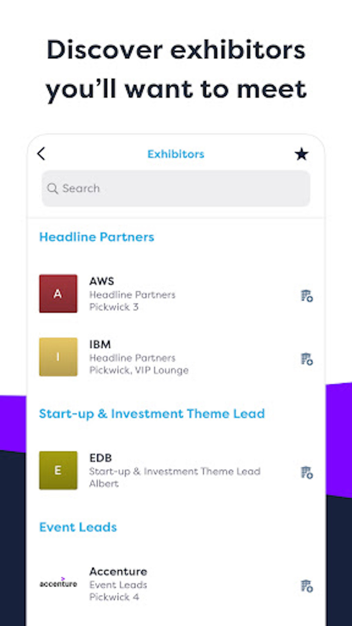
Task: Add AWS booth to your list
Action: coord(307,296)
